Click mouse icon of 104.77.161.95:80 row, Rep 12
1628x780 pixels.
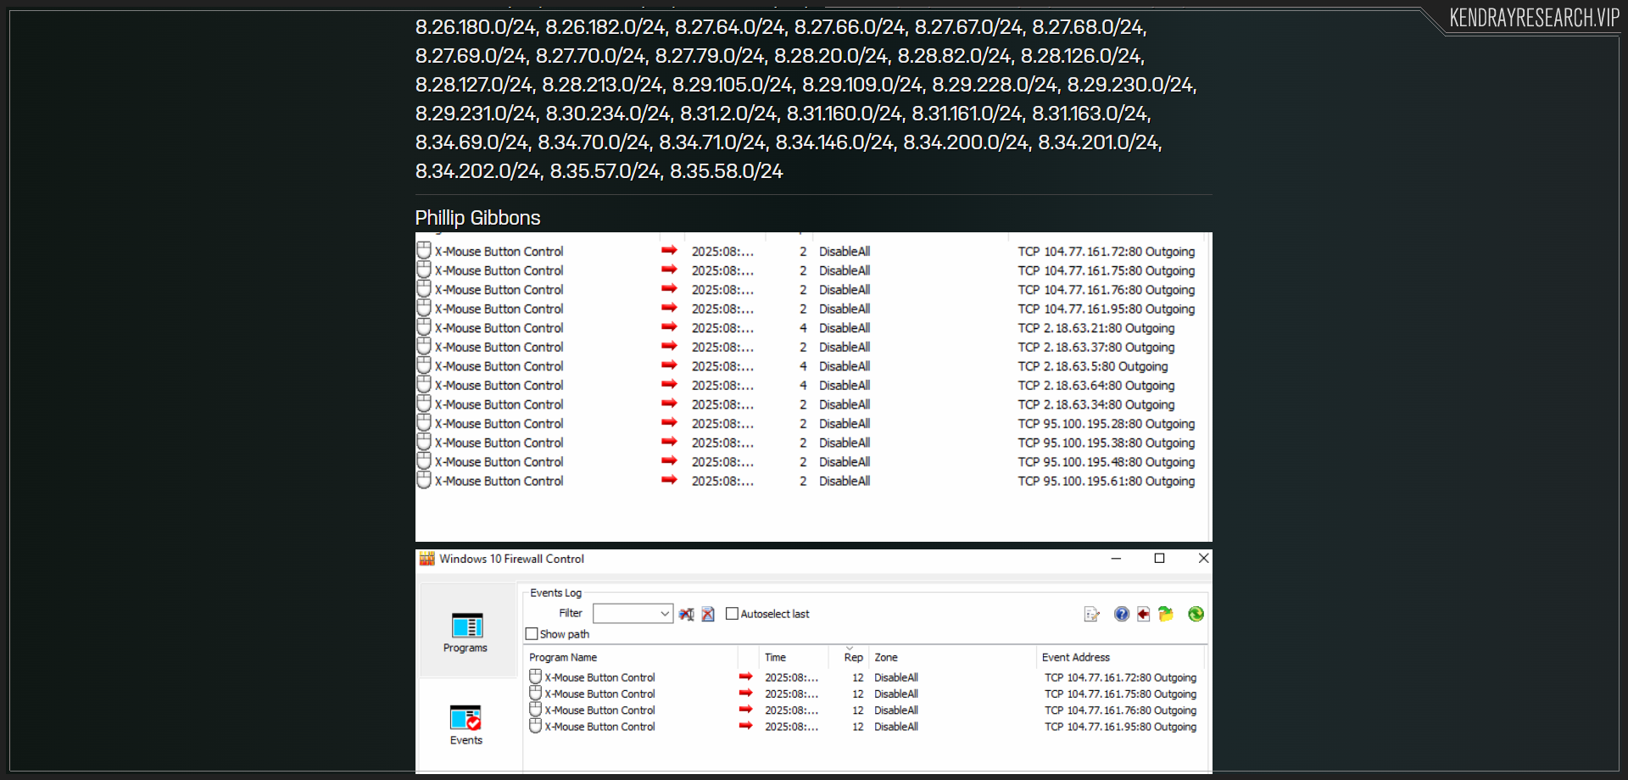coord(535,726)
